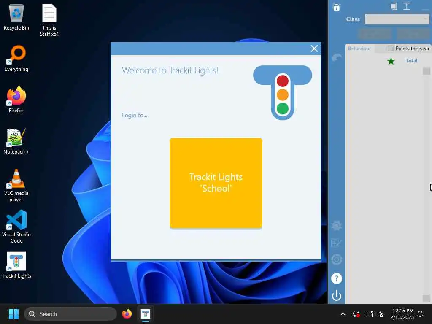The height and width of the screenshot is (324, 432).
Task: Select the This is Staff.x64 file
Action: pos(49,20)
